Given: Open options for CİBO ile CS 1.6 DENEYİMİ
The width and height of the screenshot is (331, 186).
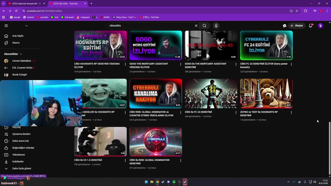Looking at the screenshot, I should click(x=125, y=160).
